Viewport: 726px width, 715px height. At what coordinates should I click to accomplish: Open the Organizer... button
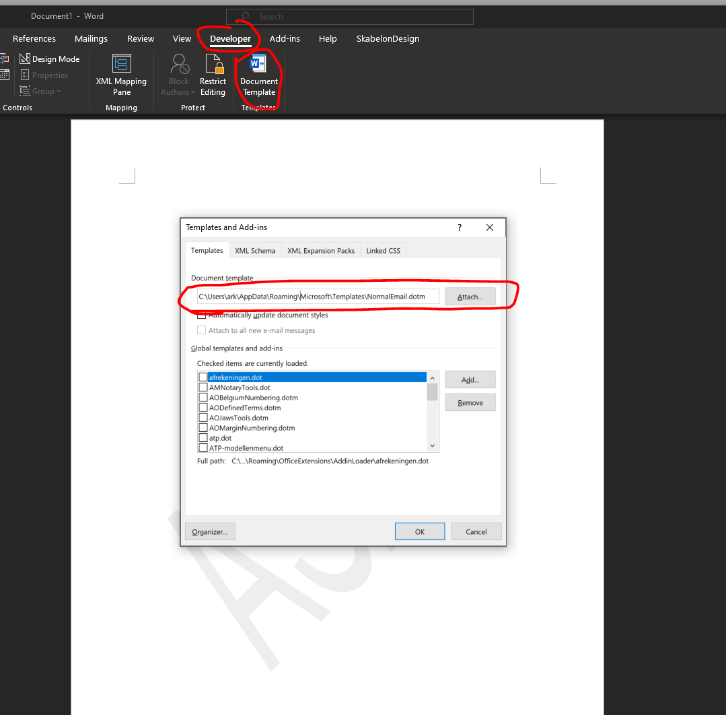(210, 532)
